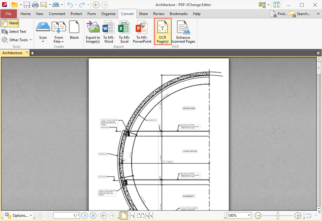This screenshot has width=322, height=221.
Task: Select the Select Text tool
Action: click(14, 32)
